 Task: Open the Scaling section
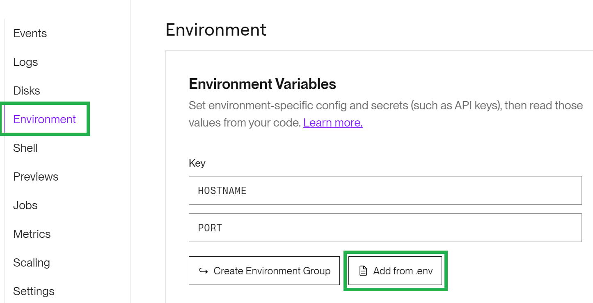click(32, 262)
